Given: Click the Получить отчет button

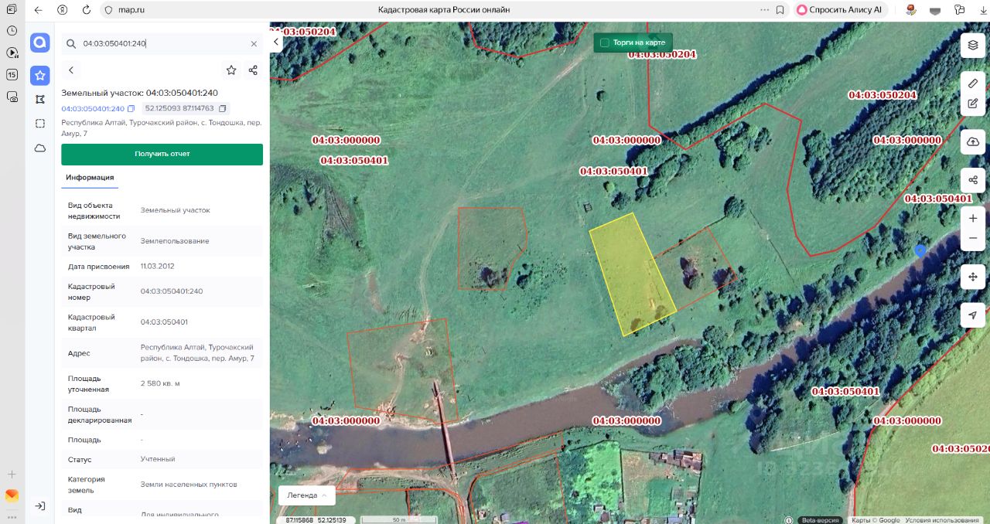Looking at the screenshot, I should [x=162, y=154].
